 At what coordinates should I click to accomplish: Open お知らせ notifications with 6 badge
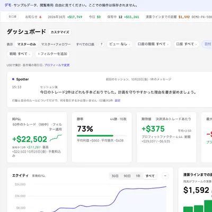pyautogui.click(x=33, y=17)
